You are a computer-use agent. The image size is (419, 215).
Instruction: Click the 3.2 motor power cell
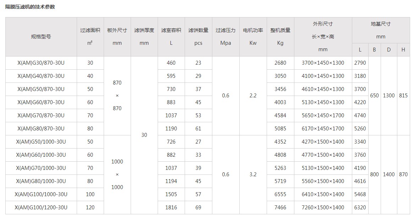(x=253, y=174)
